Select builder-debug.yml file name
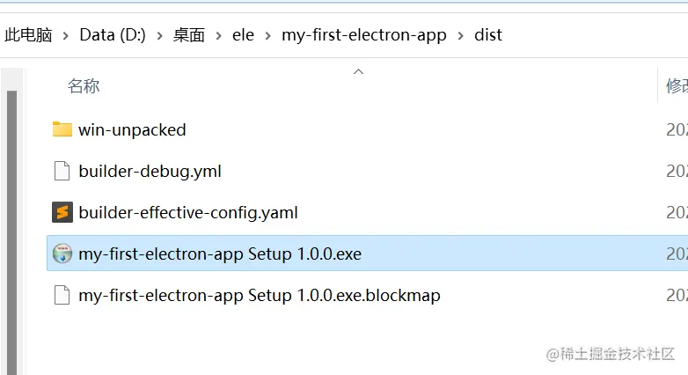The height and width of the screenshot is (375, 688). [150, 172]
